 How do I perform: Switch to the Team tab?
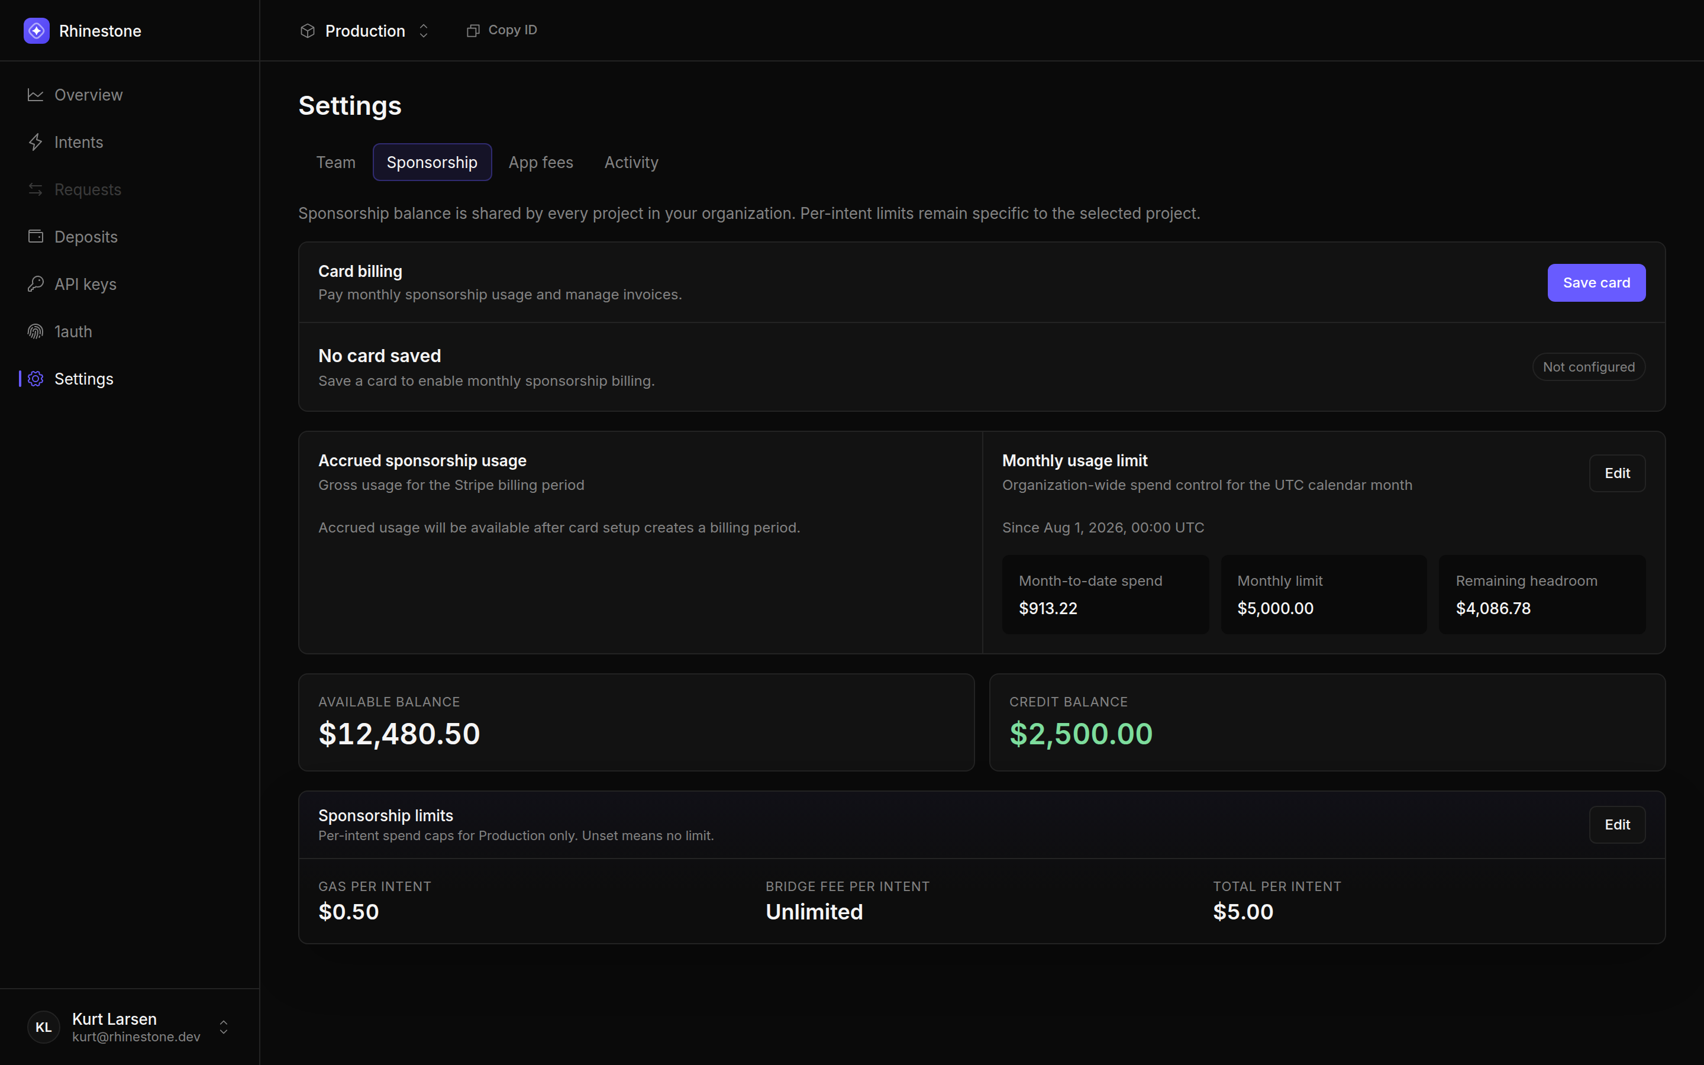(x=336, y=162)
